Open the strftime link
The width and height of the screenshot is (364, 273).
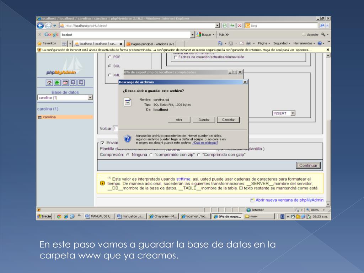(x=183, y=179)
